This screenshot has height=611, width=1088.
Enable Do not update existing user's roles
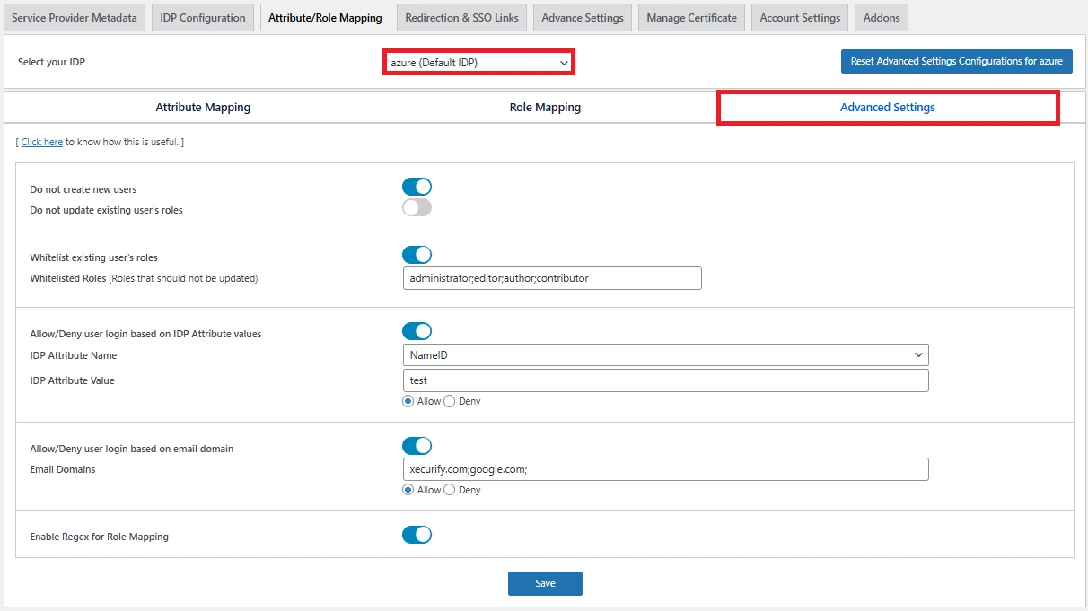[x=417, y=206]
